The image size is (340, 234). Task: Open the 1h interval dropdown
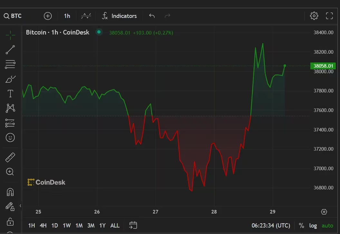click(67, 16)
